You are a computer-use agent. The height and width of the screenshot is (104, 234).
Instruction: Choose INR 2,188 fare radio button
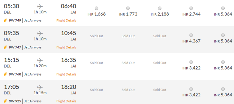160,8
